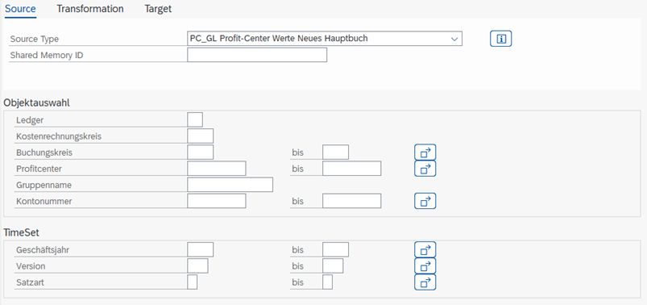Switch to the Target tab

(158, 9)
